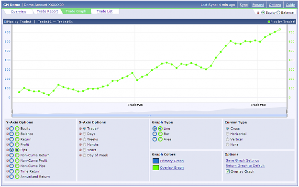Select the Balance radio at top right
The width and height of the screenshot is (299, 187).
(278, 12)
